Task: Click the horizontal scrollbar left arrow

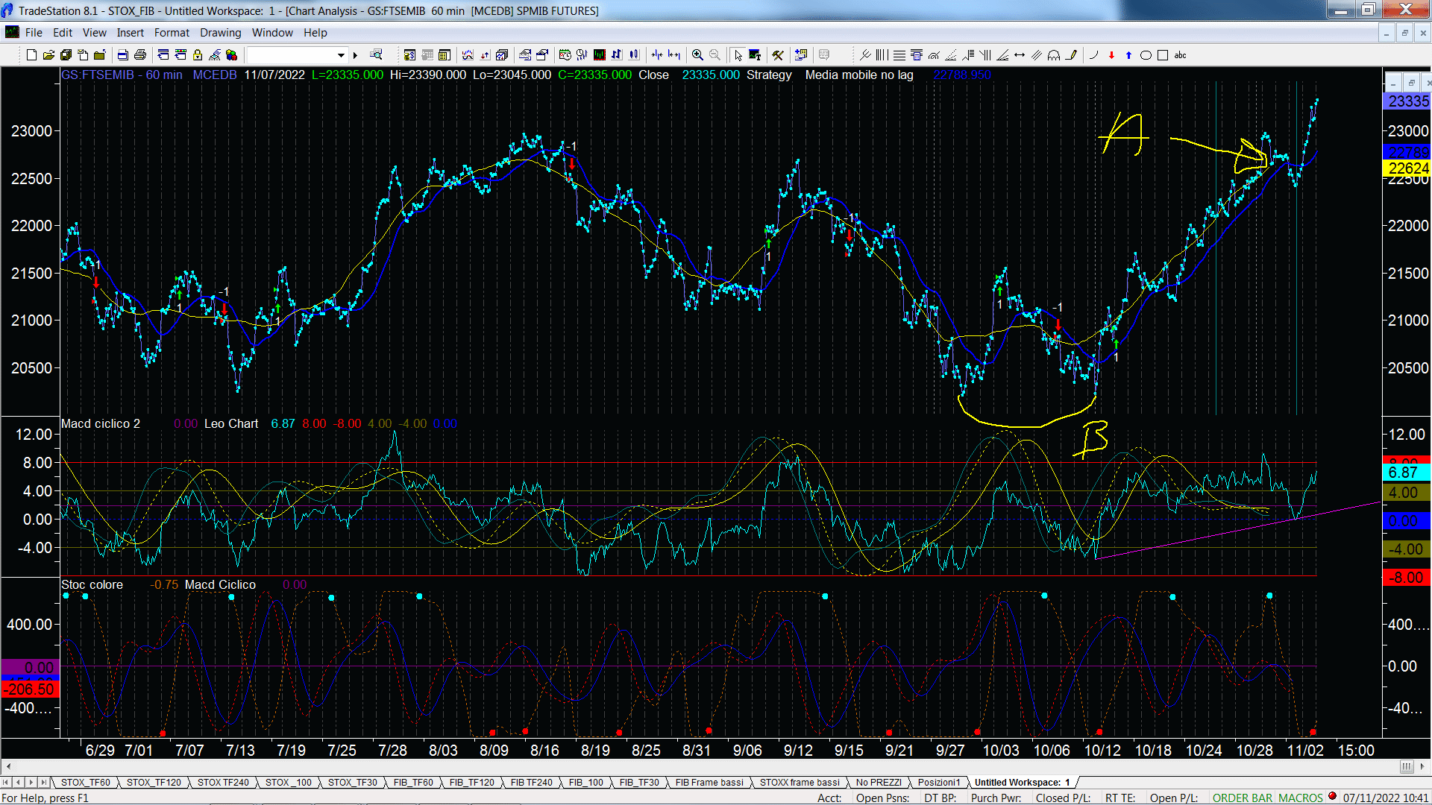Action: click(8, 766)
